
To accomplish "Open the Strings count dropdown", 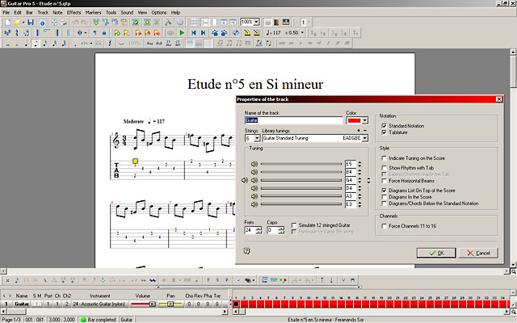I will [257, 138].
